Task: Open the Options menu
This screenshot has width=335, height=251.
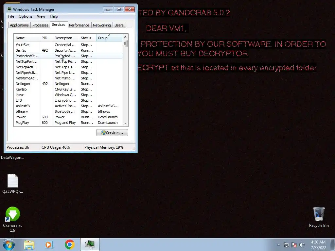Action: [x=26, y=16]
